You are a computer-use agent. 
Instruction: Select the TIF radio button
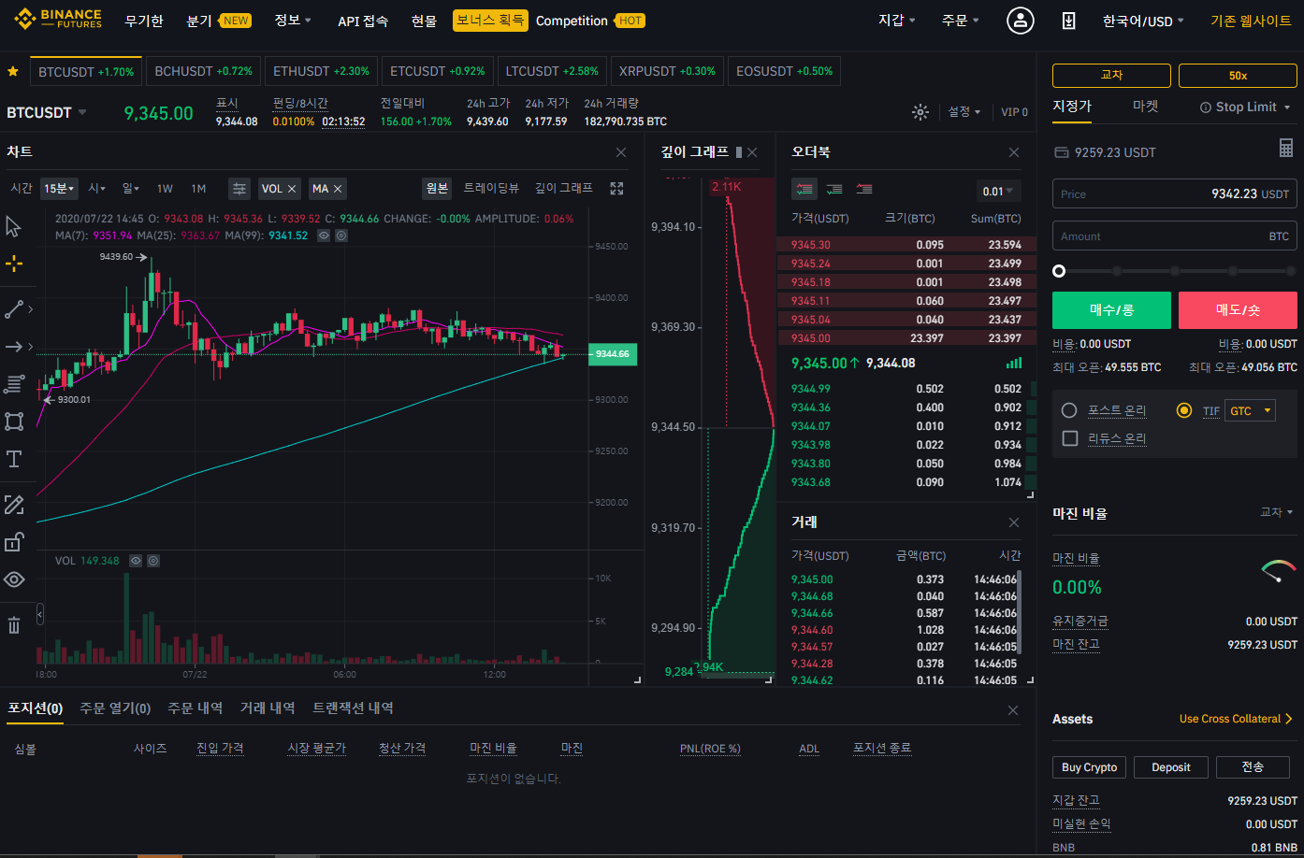[x=1184, y=410]
